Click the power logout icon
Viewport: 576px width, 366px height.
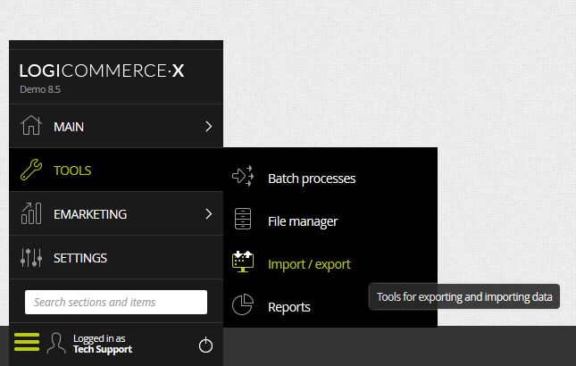pos(205,345)
